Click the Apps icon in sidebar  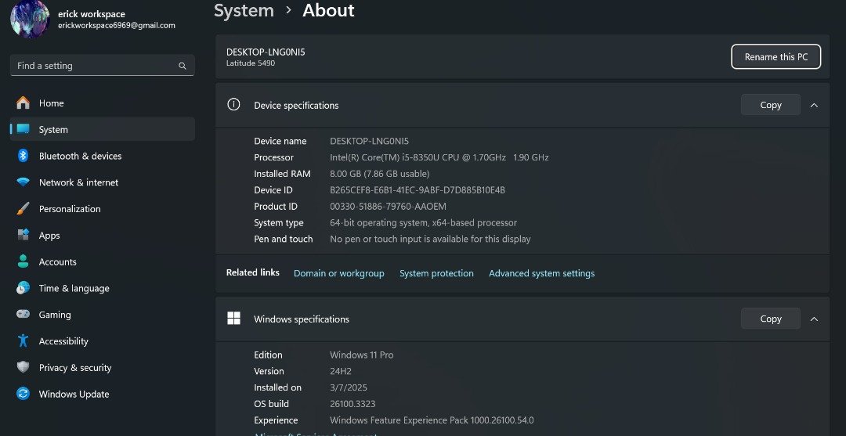point(23,235)
